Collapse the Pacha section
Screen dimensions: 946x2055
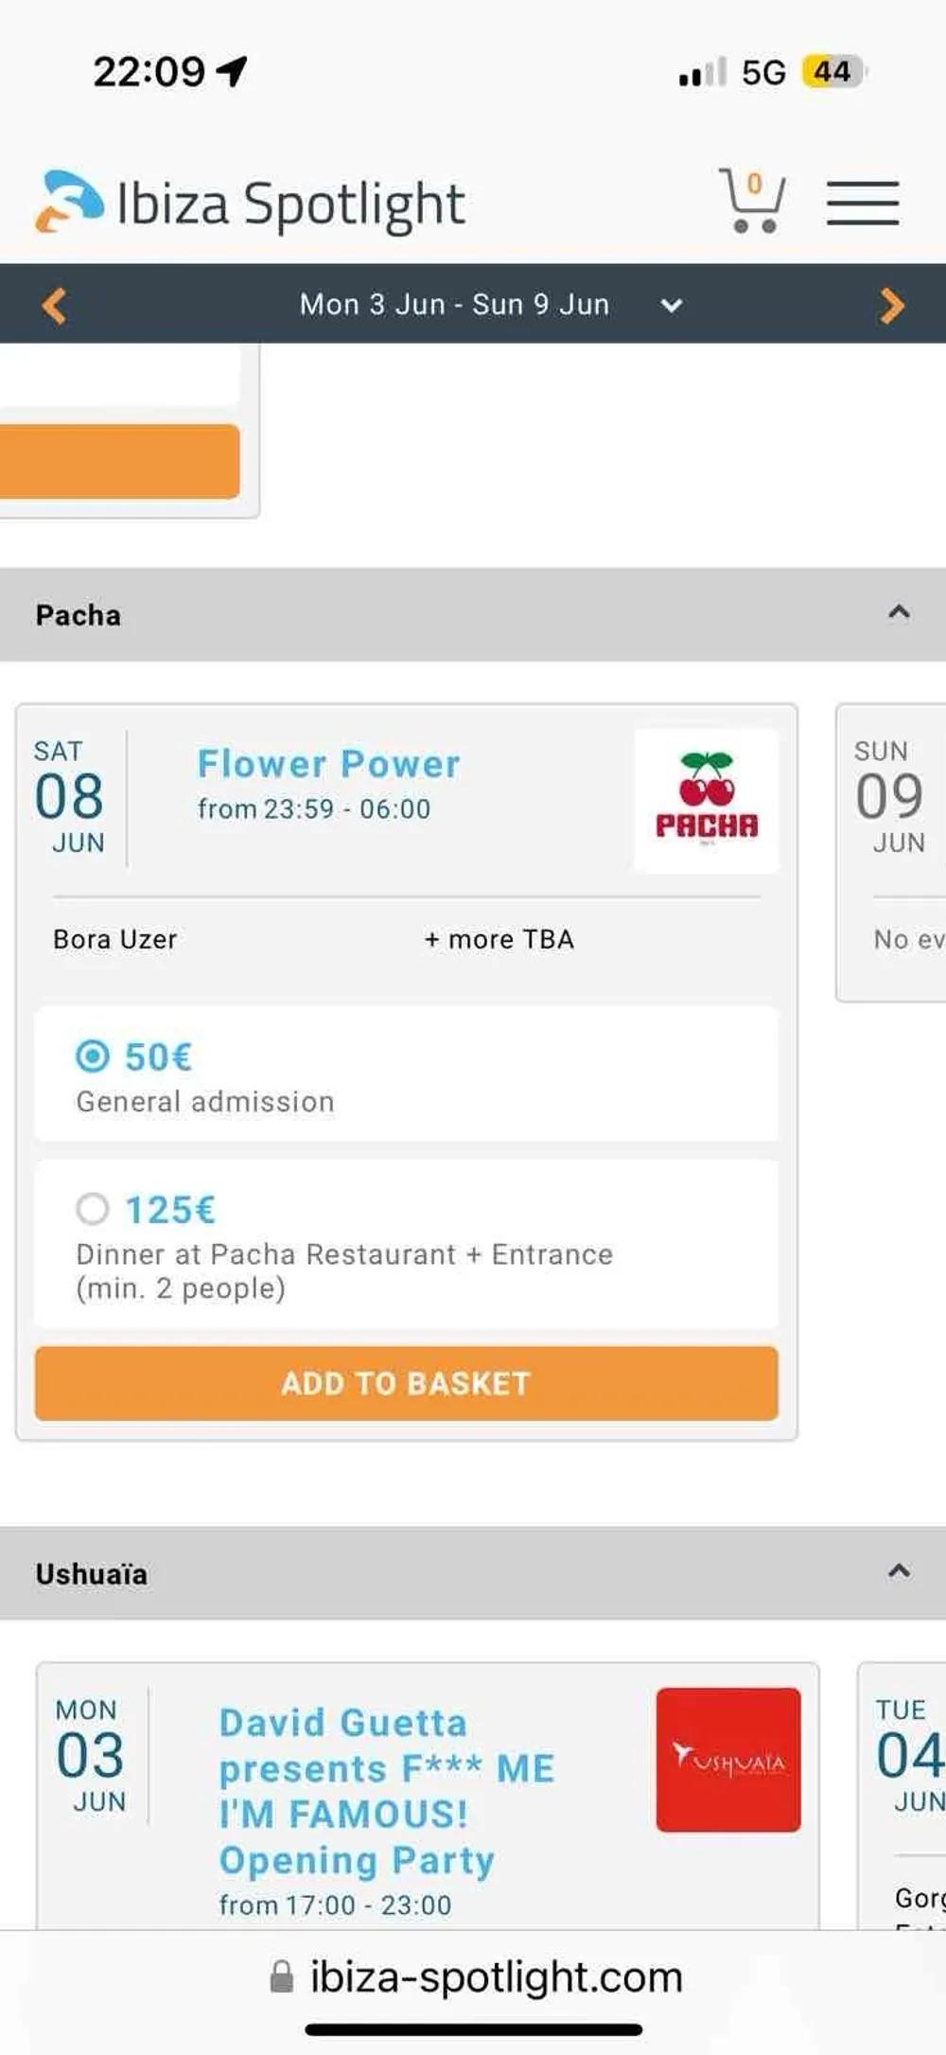tap(897, 613)
